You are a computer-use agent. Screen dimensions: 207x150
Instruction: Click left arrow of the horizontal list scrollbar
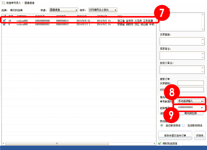point(3,144)
